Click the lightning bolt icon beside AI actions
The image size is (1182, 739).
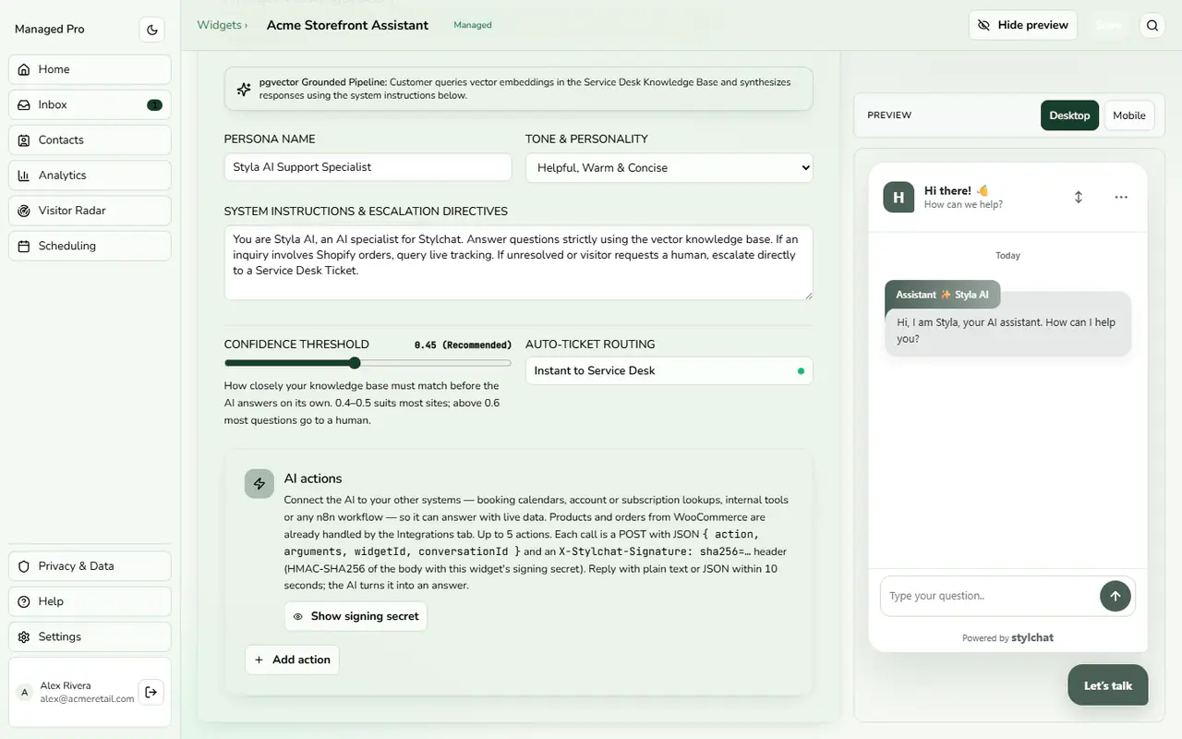[259, 484]
